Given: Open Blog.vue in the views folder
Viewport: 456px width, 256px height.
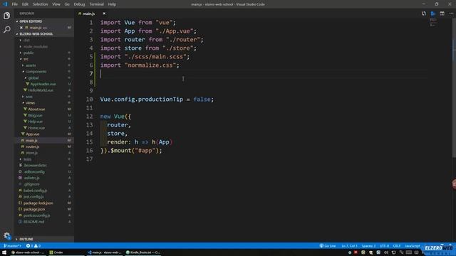Looking at the screenshot, I should click(35, 115).
